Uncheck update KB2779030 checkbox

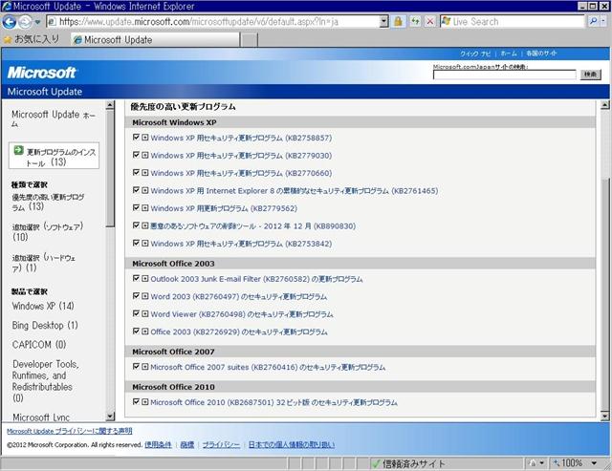(136, 155)
